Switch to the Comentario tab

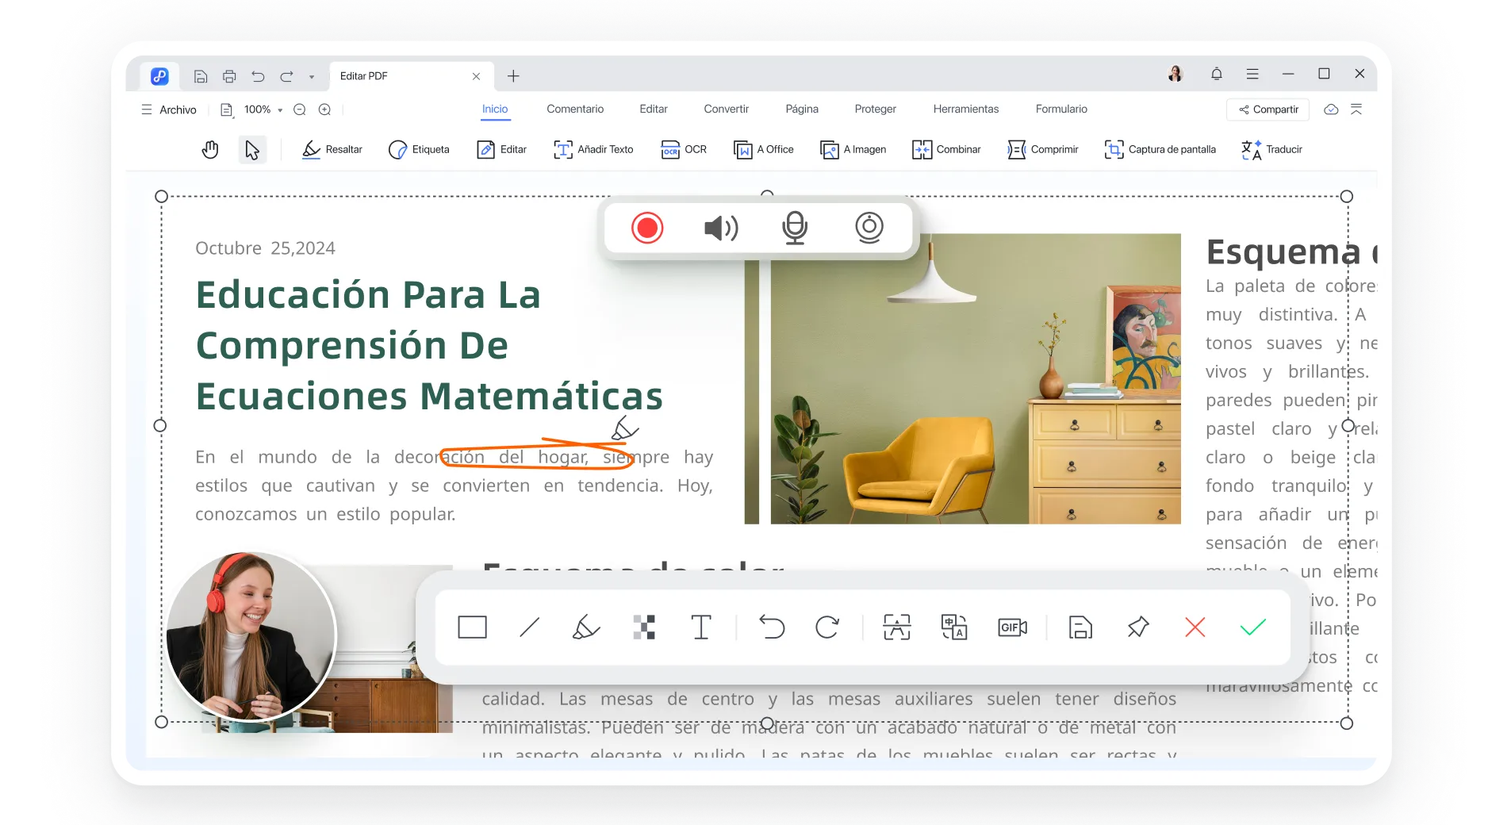(575, 109)
